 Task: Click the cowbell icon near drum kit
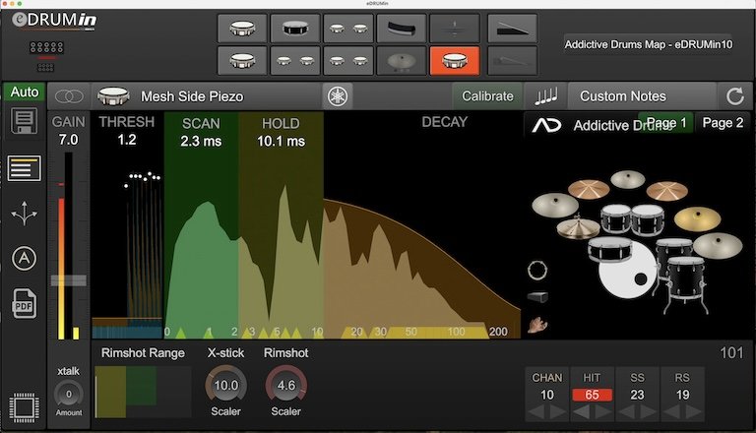pyautogui.click(x=537, y=297)
